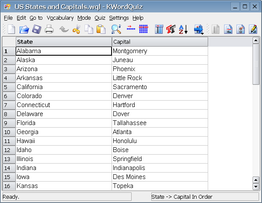Image resolution: width=262 pixels, height=203 pixels.
Task: Click the scrollbar's lower up-arrow button
Action: [x=256, y=180]
